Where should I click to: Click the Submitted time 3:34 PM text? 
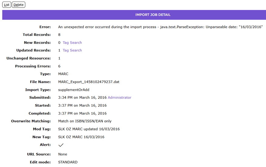pos(82,98)
